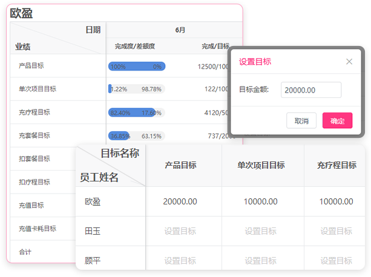Open 欧盈's 20000.00 产品目标 cell
371x277 pixels.
click(180, 201)
